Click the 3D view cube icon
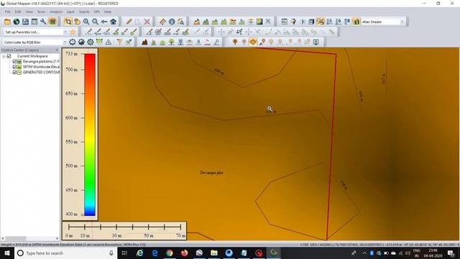 click(311, 22)
